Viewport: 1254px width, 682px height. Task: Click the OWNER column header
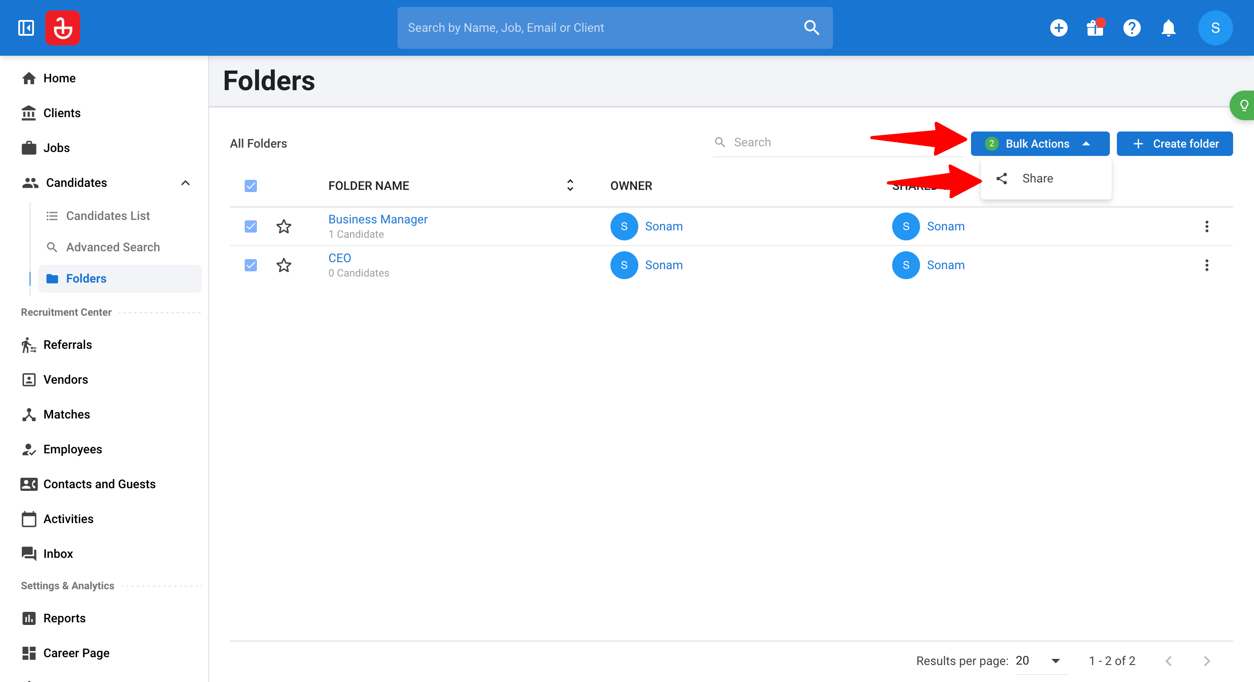coord(631,186)
